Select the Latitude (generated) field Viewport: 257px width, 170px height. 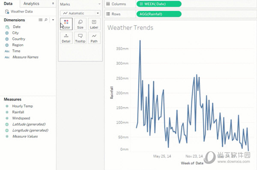click(29, 125)
